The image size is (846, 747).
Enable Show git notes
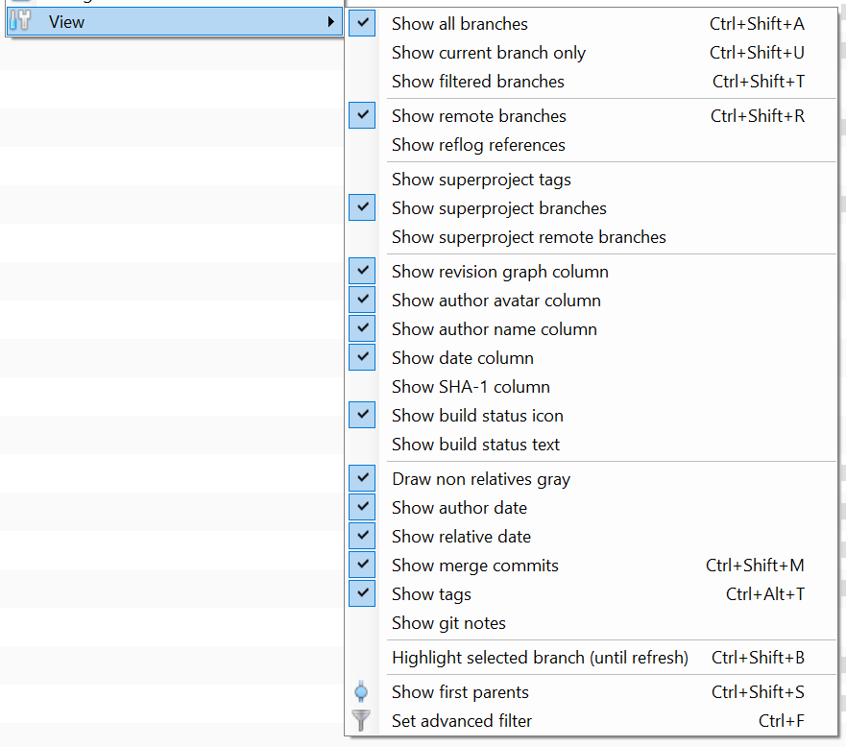(x=448, y=622)
